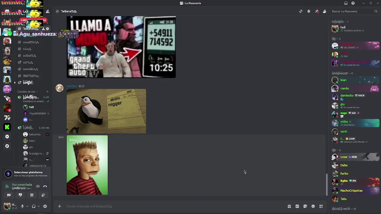Open the penguin image attachment
The width and height of the screenshot is (381, 214).
106,111
